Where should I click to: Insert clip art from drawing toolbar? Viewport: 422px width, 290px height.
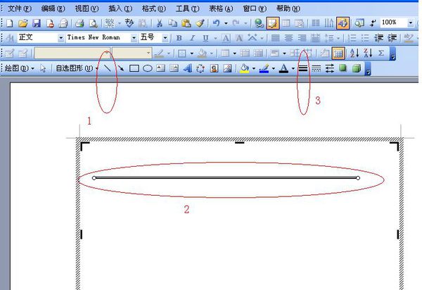tap(215, 68)
